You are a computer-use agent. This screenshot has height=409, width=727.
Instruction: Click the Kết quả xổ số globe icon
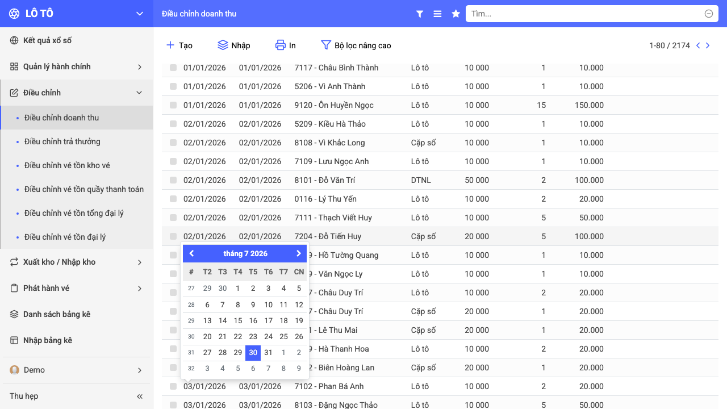(x=14, y=40)
